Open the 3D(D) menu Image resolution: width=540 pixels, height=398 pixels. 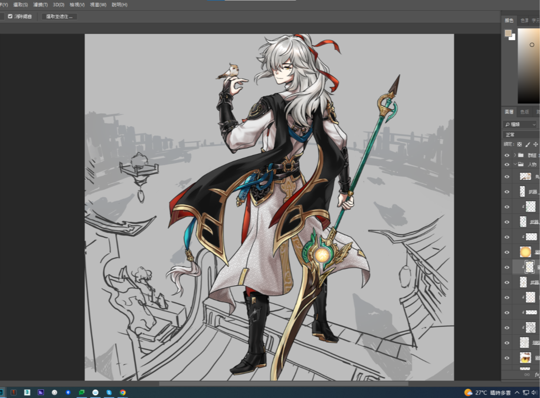coord(59,5)
